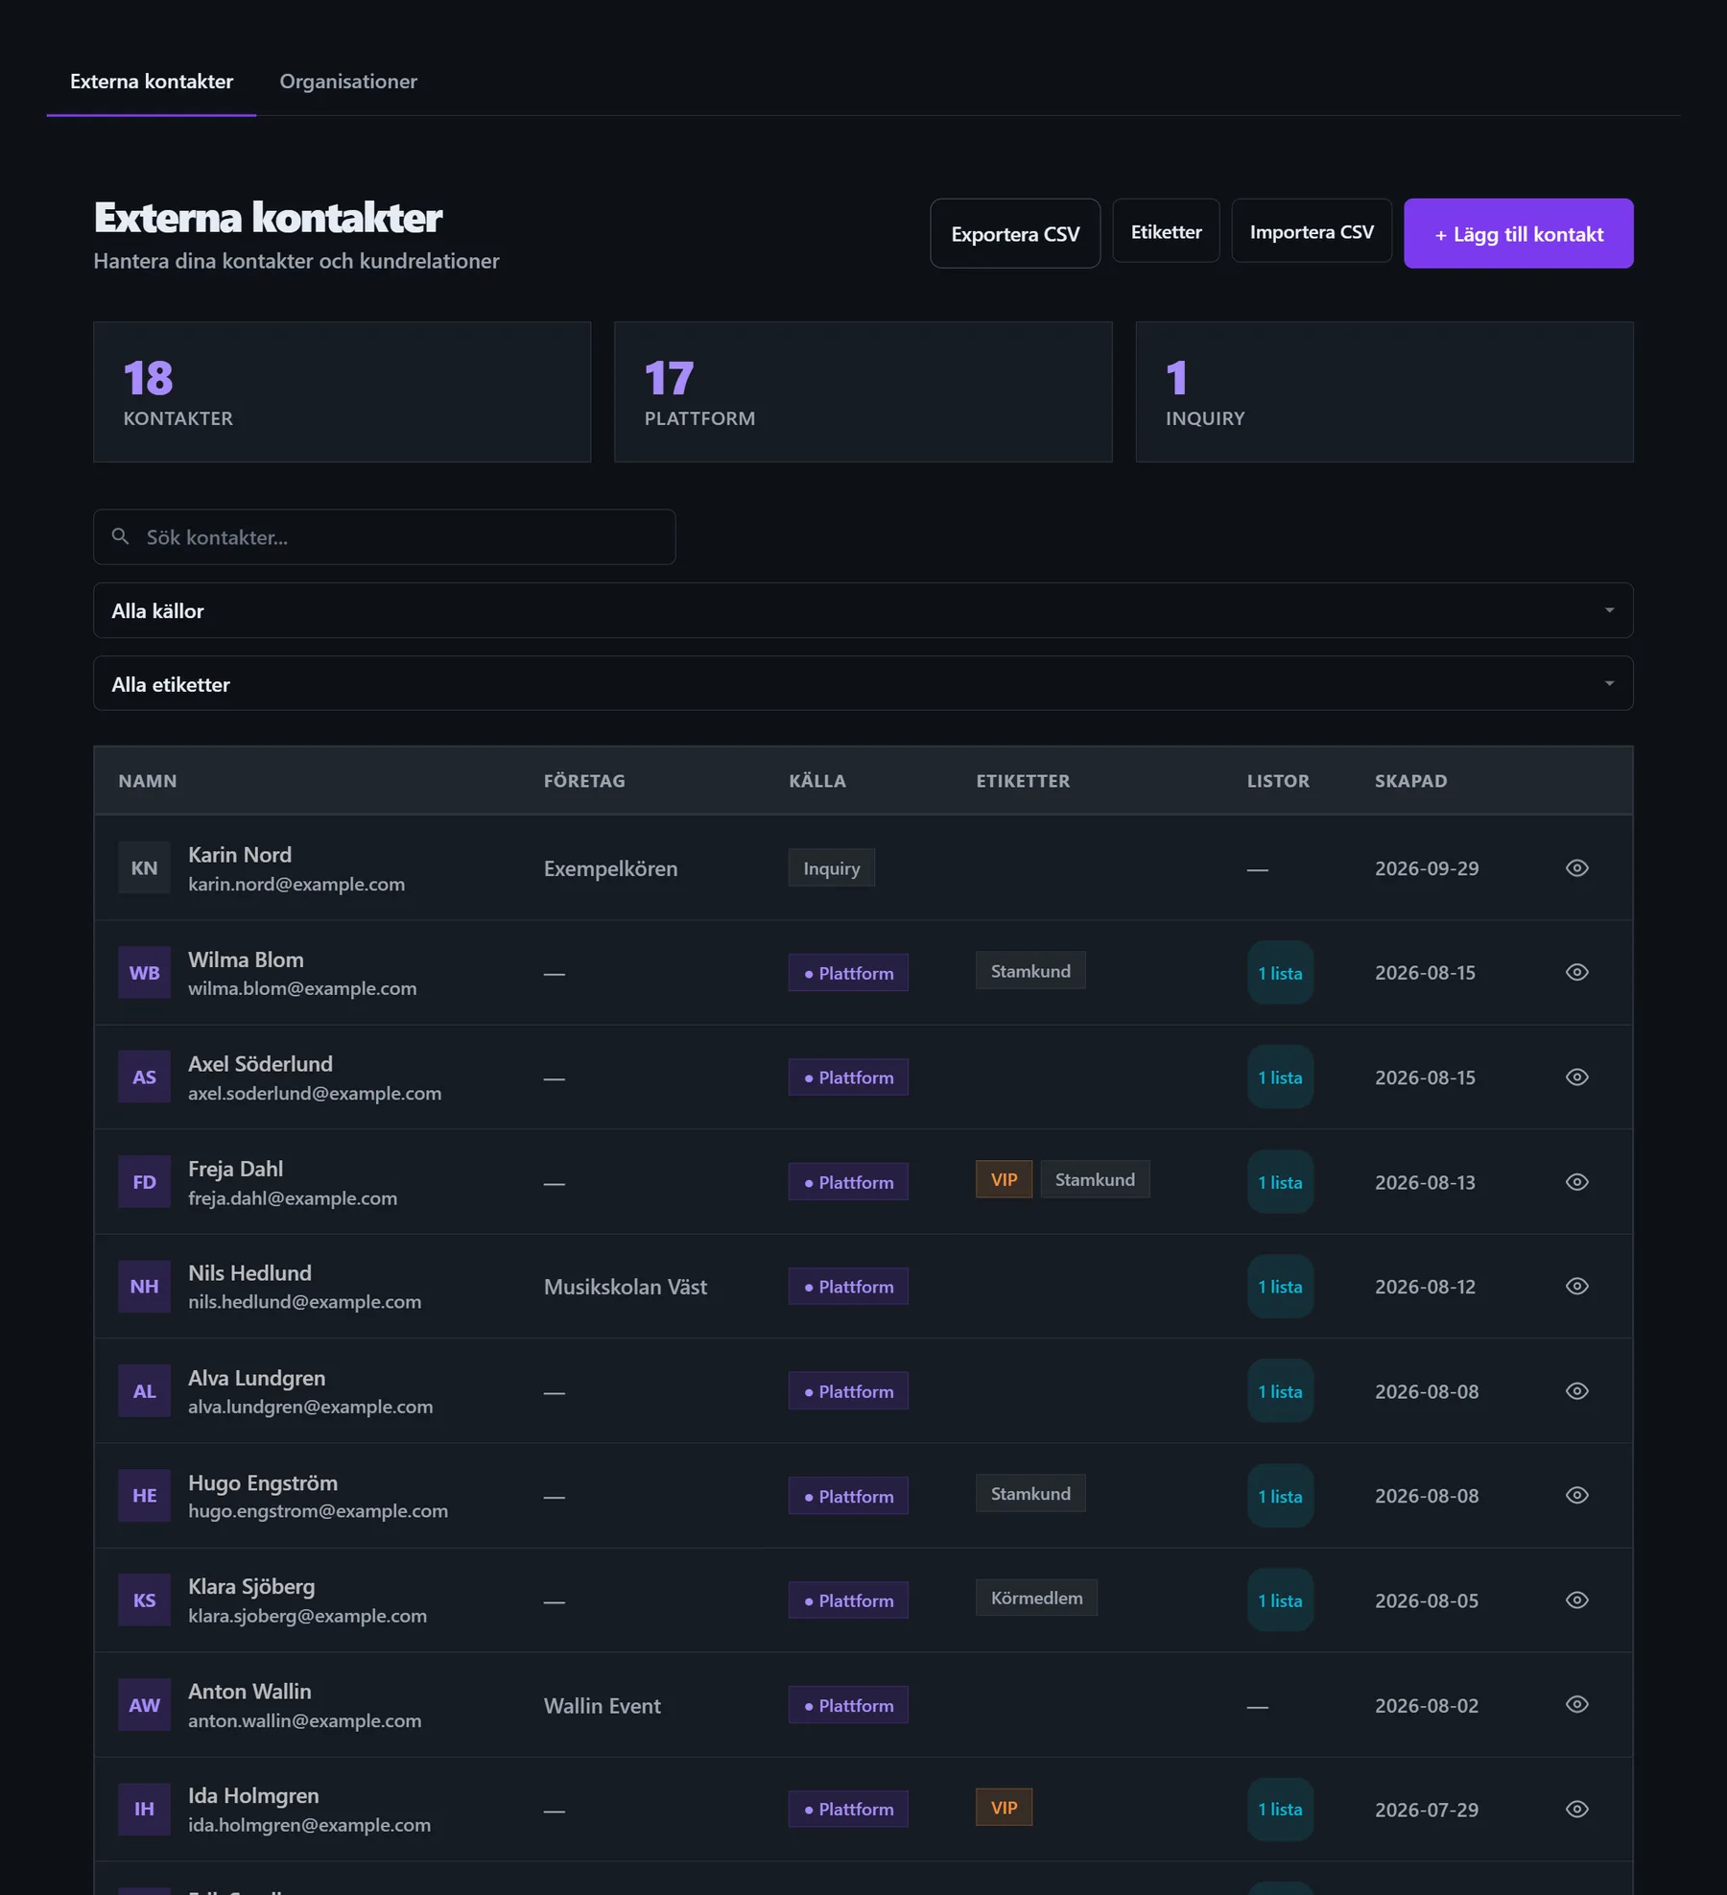
Task: Click email karin.nord@example.com
Action: pyautogui.click(x=296, y=885)
